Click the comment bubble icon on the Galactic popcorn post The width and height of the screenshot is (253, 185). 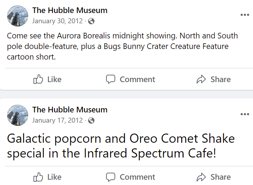111,177
